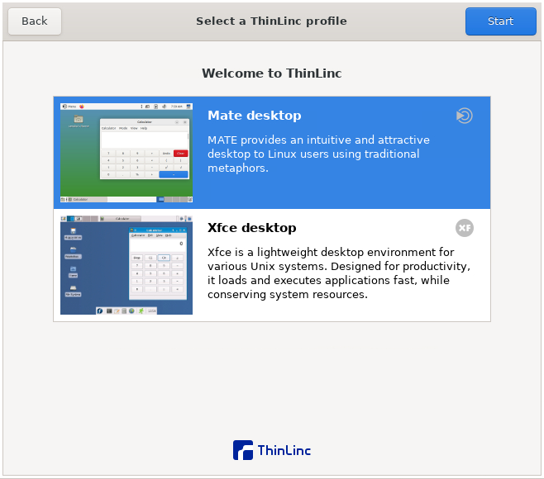544x479 pixels.
Task: Click the ThinLinc logo at the bottom
Action: coord(272,450)
